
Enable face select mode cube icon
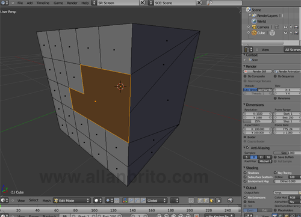[212, 201]
